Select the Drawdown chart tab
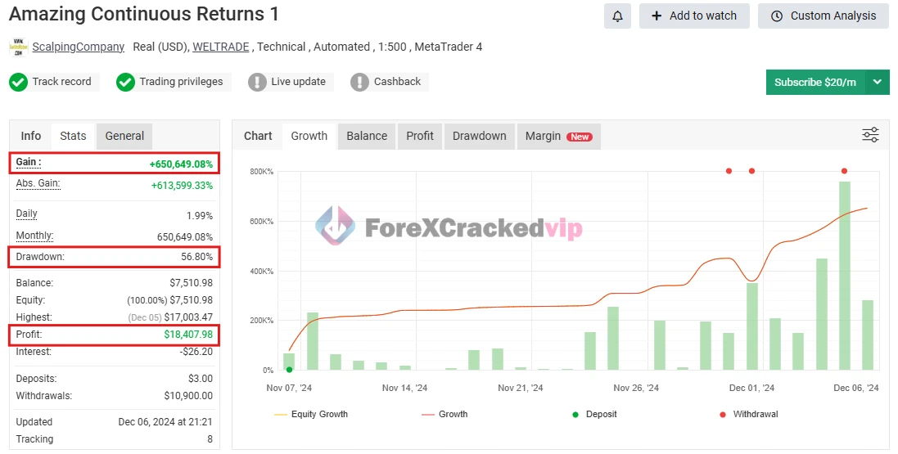Viewport: 898px width, 454px height. (x=479, y=136)
